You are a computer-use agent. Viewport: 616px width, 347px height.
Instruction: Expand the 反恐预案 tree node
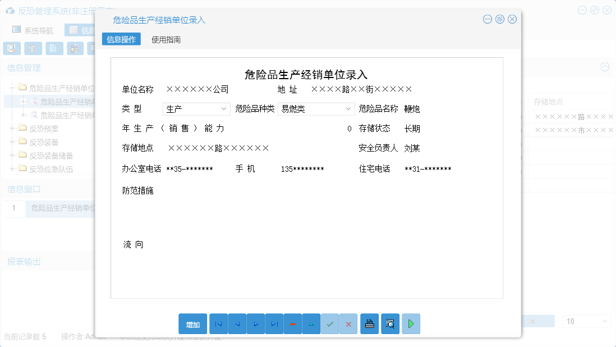click(x=13, y=129)
